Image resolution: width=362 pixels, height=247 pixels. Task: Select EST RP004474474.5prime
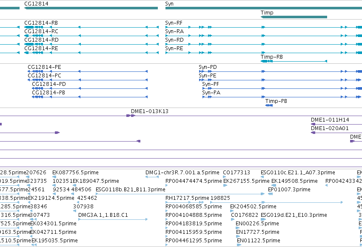194,181
